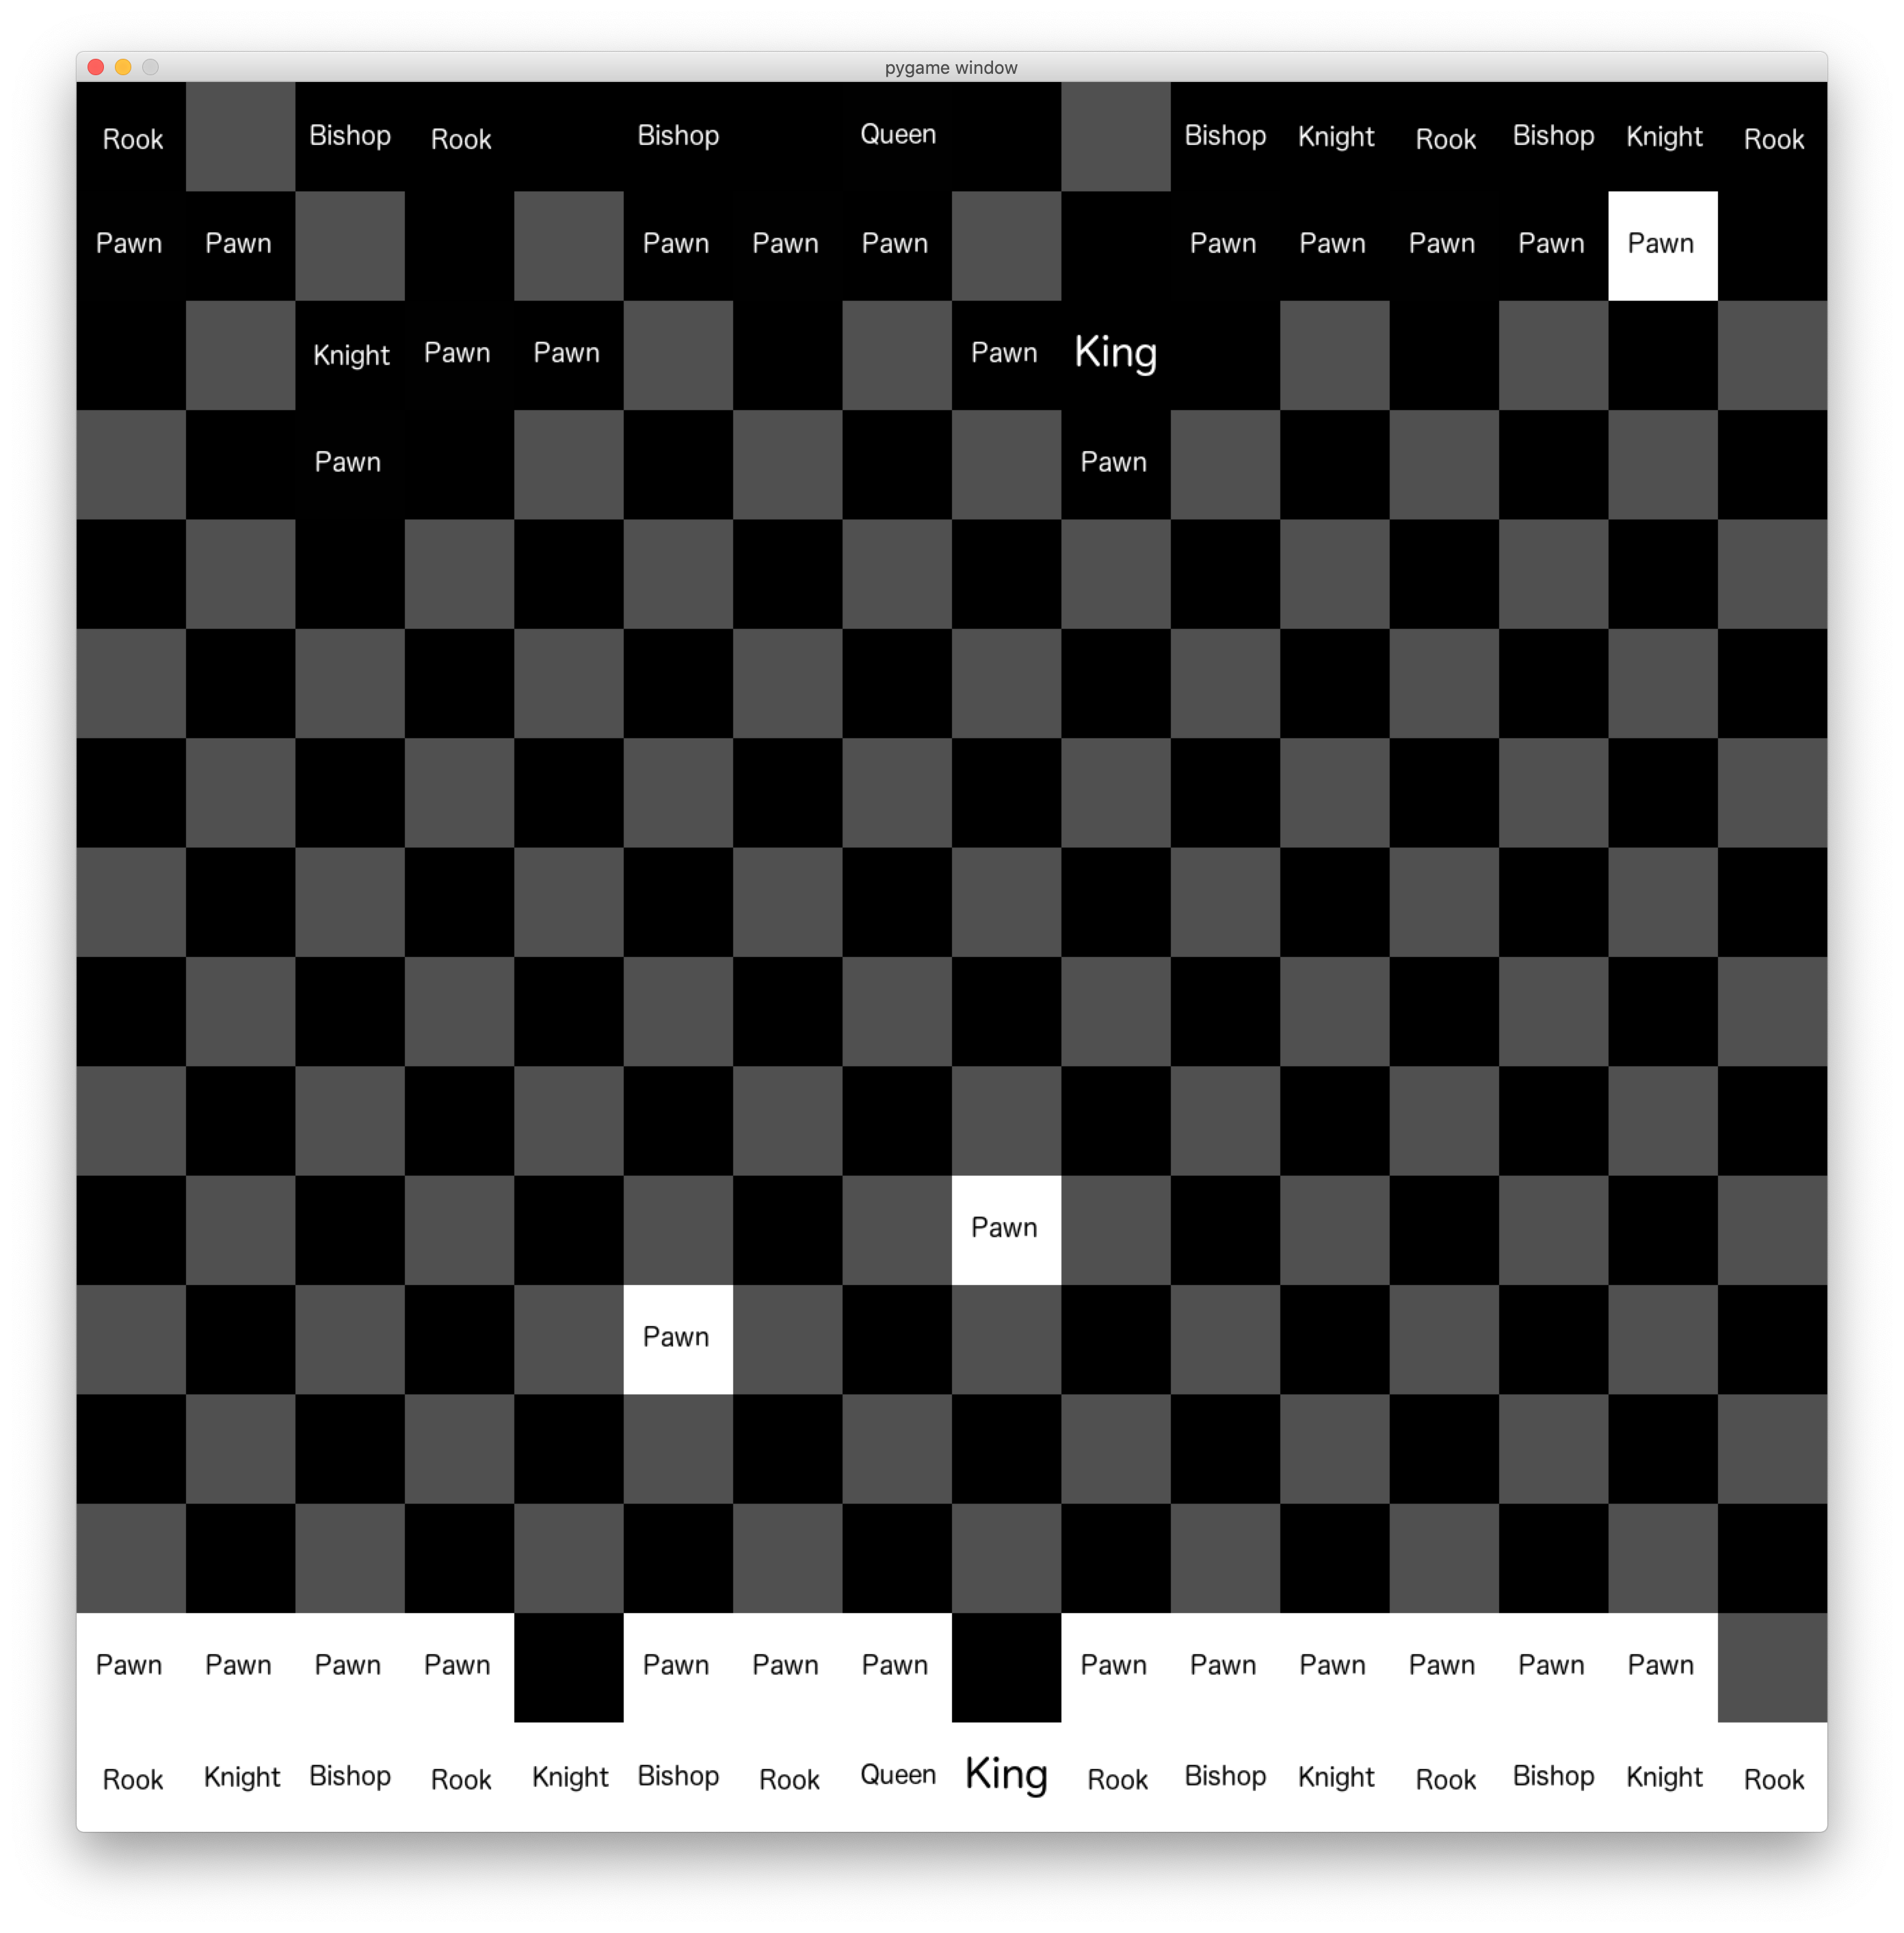Click the black King piece

click(1115, 354)
